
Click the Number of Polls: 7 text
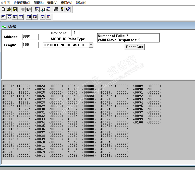coord(113,36)
